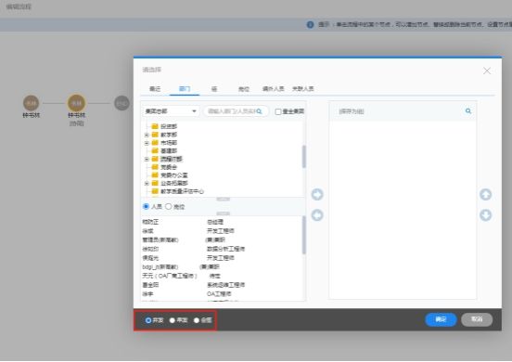The height and width of the screenshot is (362, 512).
Task: Select the 串发 radio option
Action: [x=173, y=320]
